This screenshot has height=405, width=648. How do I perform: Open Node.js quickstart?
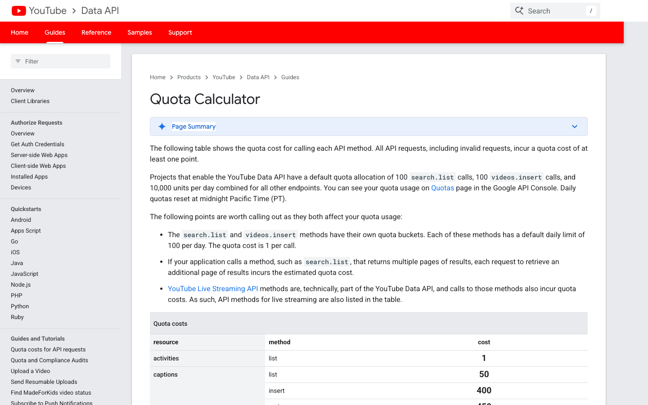click(x=21, y=285)
